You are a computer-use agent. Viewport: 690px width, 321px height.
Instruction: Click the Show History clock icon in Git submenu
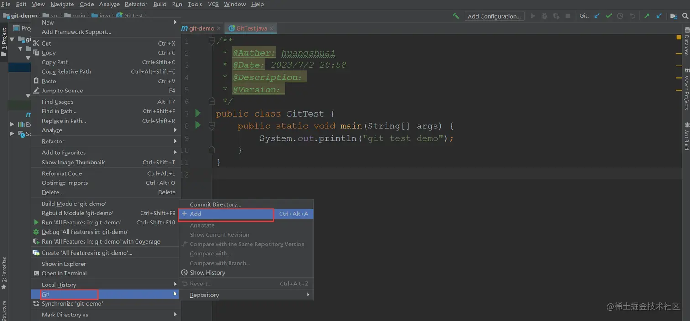[184, 272]
